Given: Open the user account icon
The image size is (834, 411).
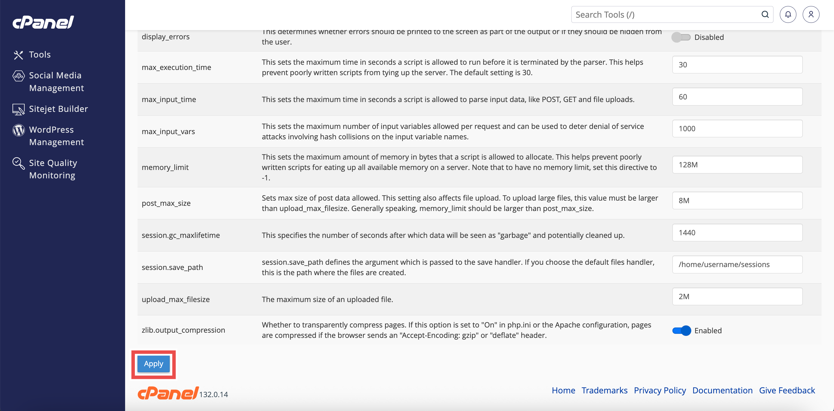Looking at the screenshot, I should [811, 14].
